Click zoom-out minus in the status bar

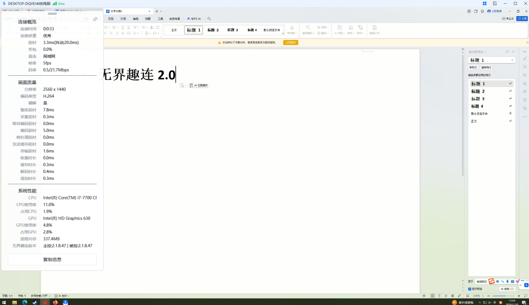pyautogui.click(x=489, y=296)
